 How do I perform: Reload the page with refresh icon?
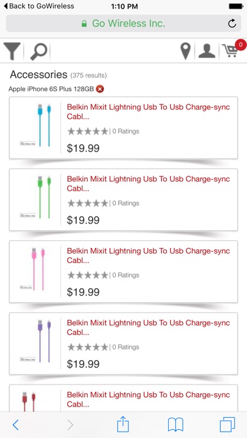click(x=232, y=23)
